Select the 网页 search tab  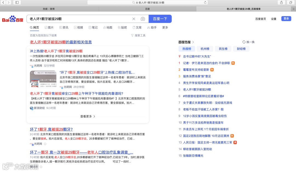tap(34, 27)
